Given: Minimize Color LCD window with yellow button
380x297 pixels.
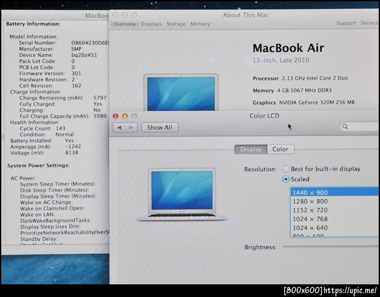Looking at the screenshot, I should tap(125, 117).
